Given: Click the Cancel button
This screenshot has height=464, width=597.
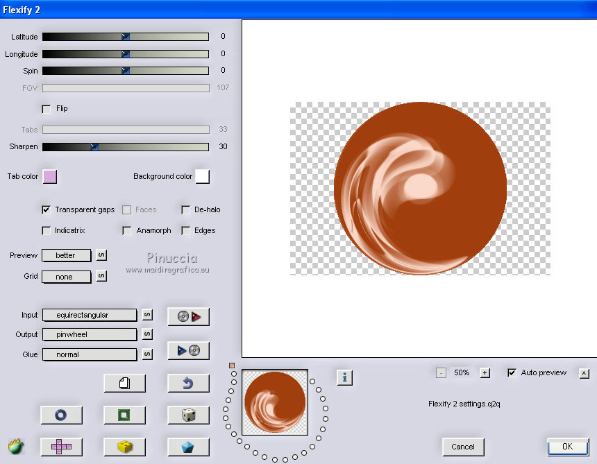Looking at the screenshot, I should (x=463, y=447).
